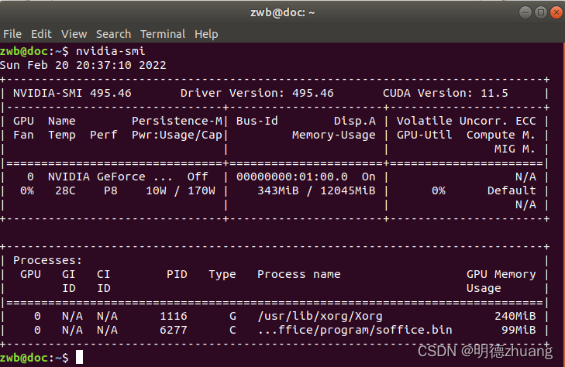Click the NVIDIA-SMI 495.46 text
Image resolution: width=565 pixels, height=367 pixels.
(72, 93)
